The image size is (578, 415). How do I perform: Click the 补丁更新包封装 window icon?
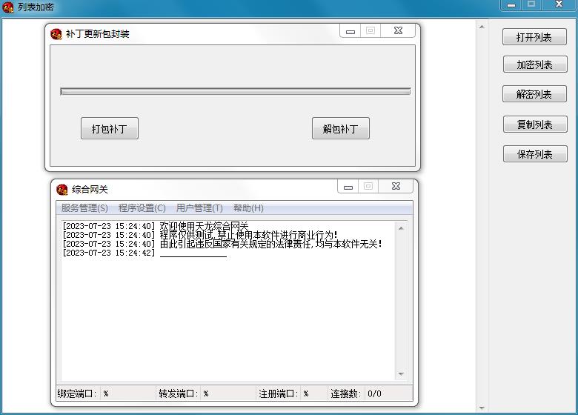coord(56,34)
